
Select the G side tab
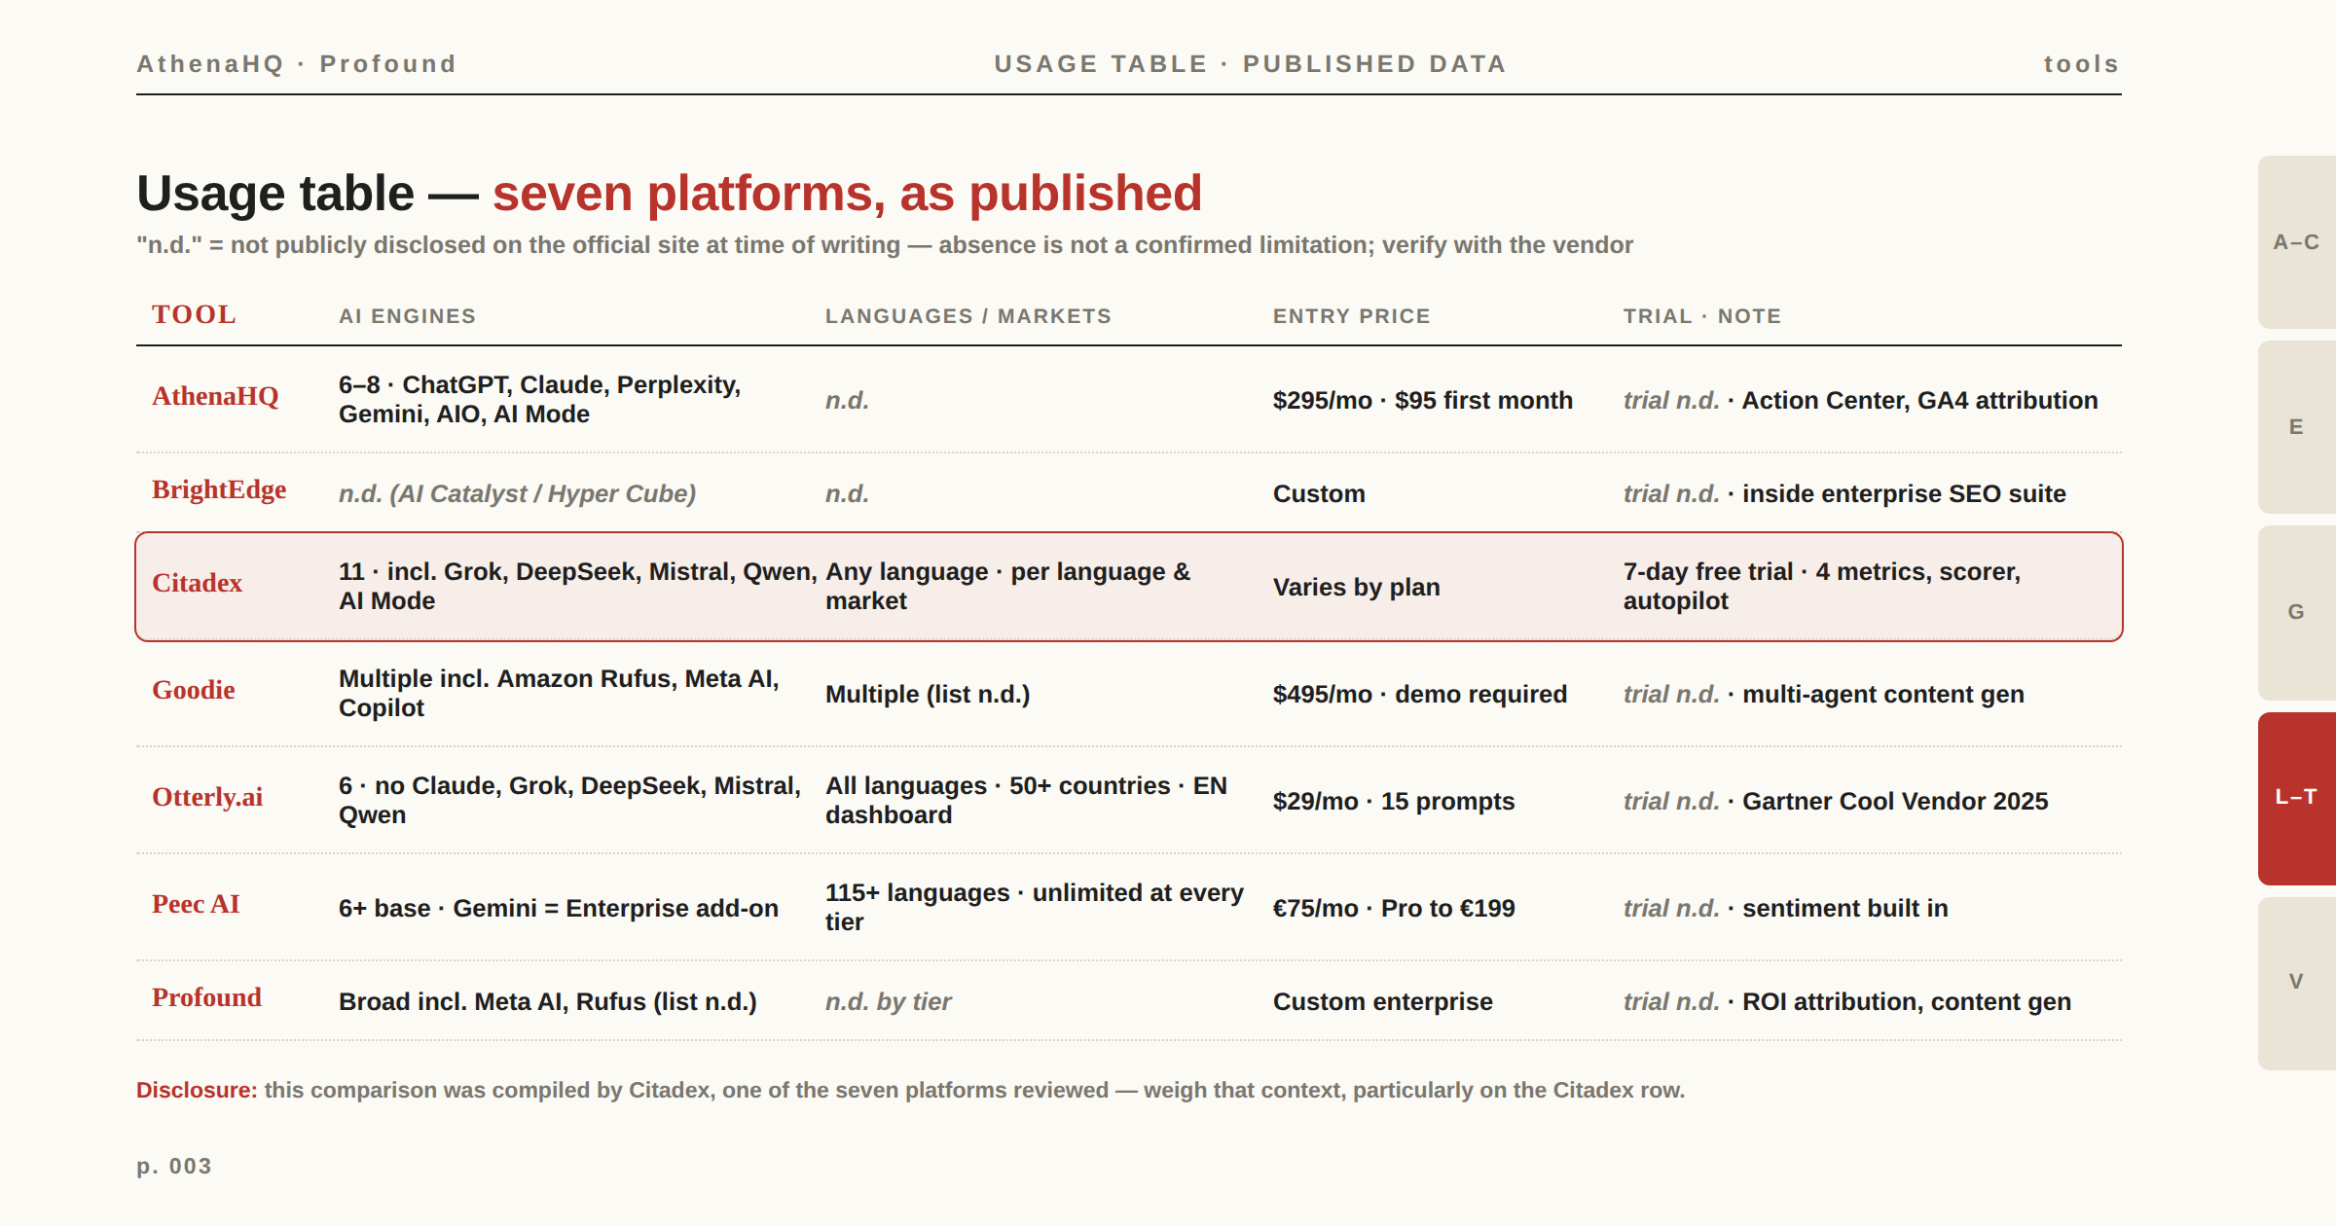pyautogui.click(x=2297, y=612)
